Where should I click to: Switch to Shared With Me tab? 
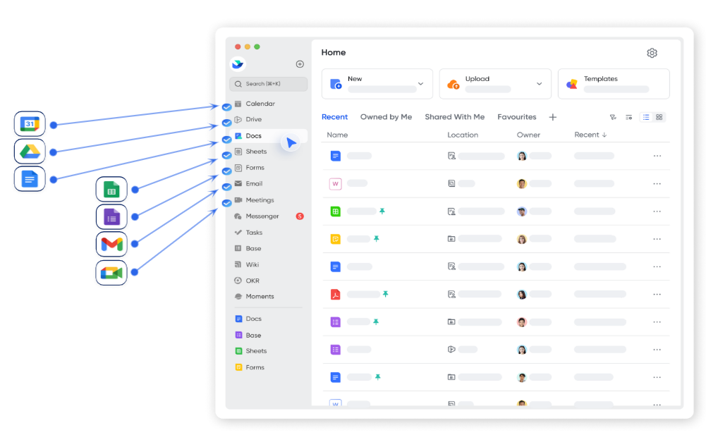pyautogui.click(x=455, y=117)
